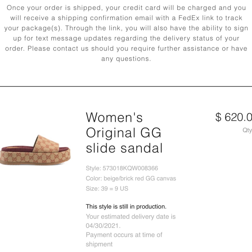Image resolution: width=252 pixels, height=252 pixels.
Task: Click "Please contact us" in the message
Action: 58,48
